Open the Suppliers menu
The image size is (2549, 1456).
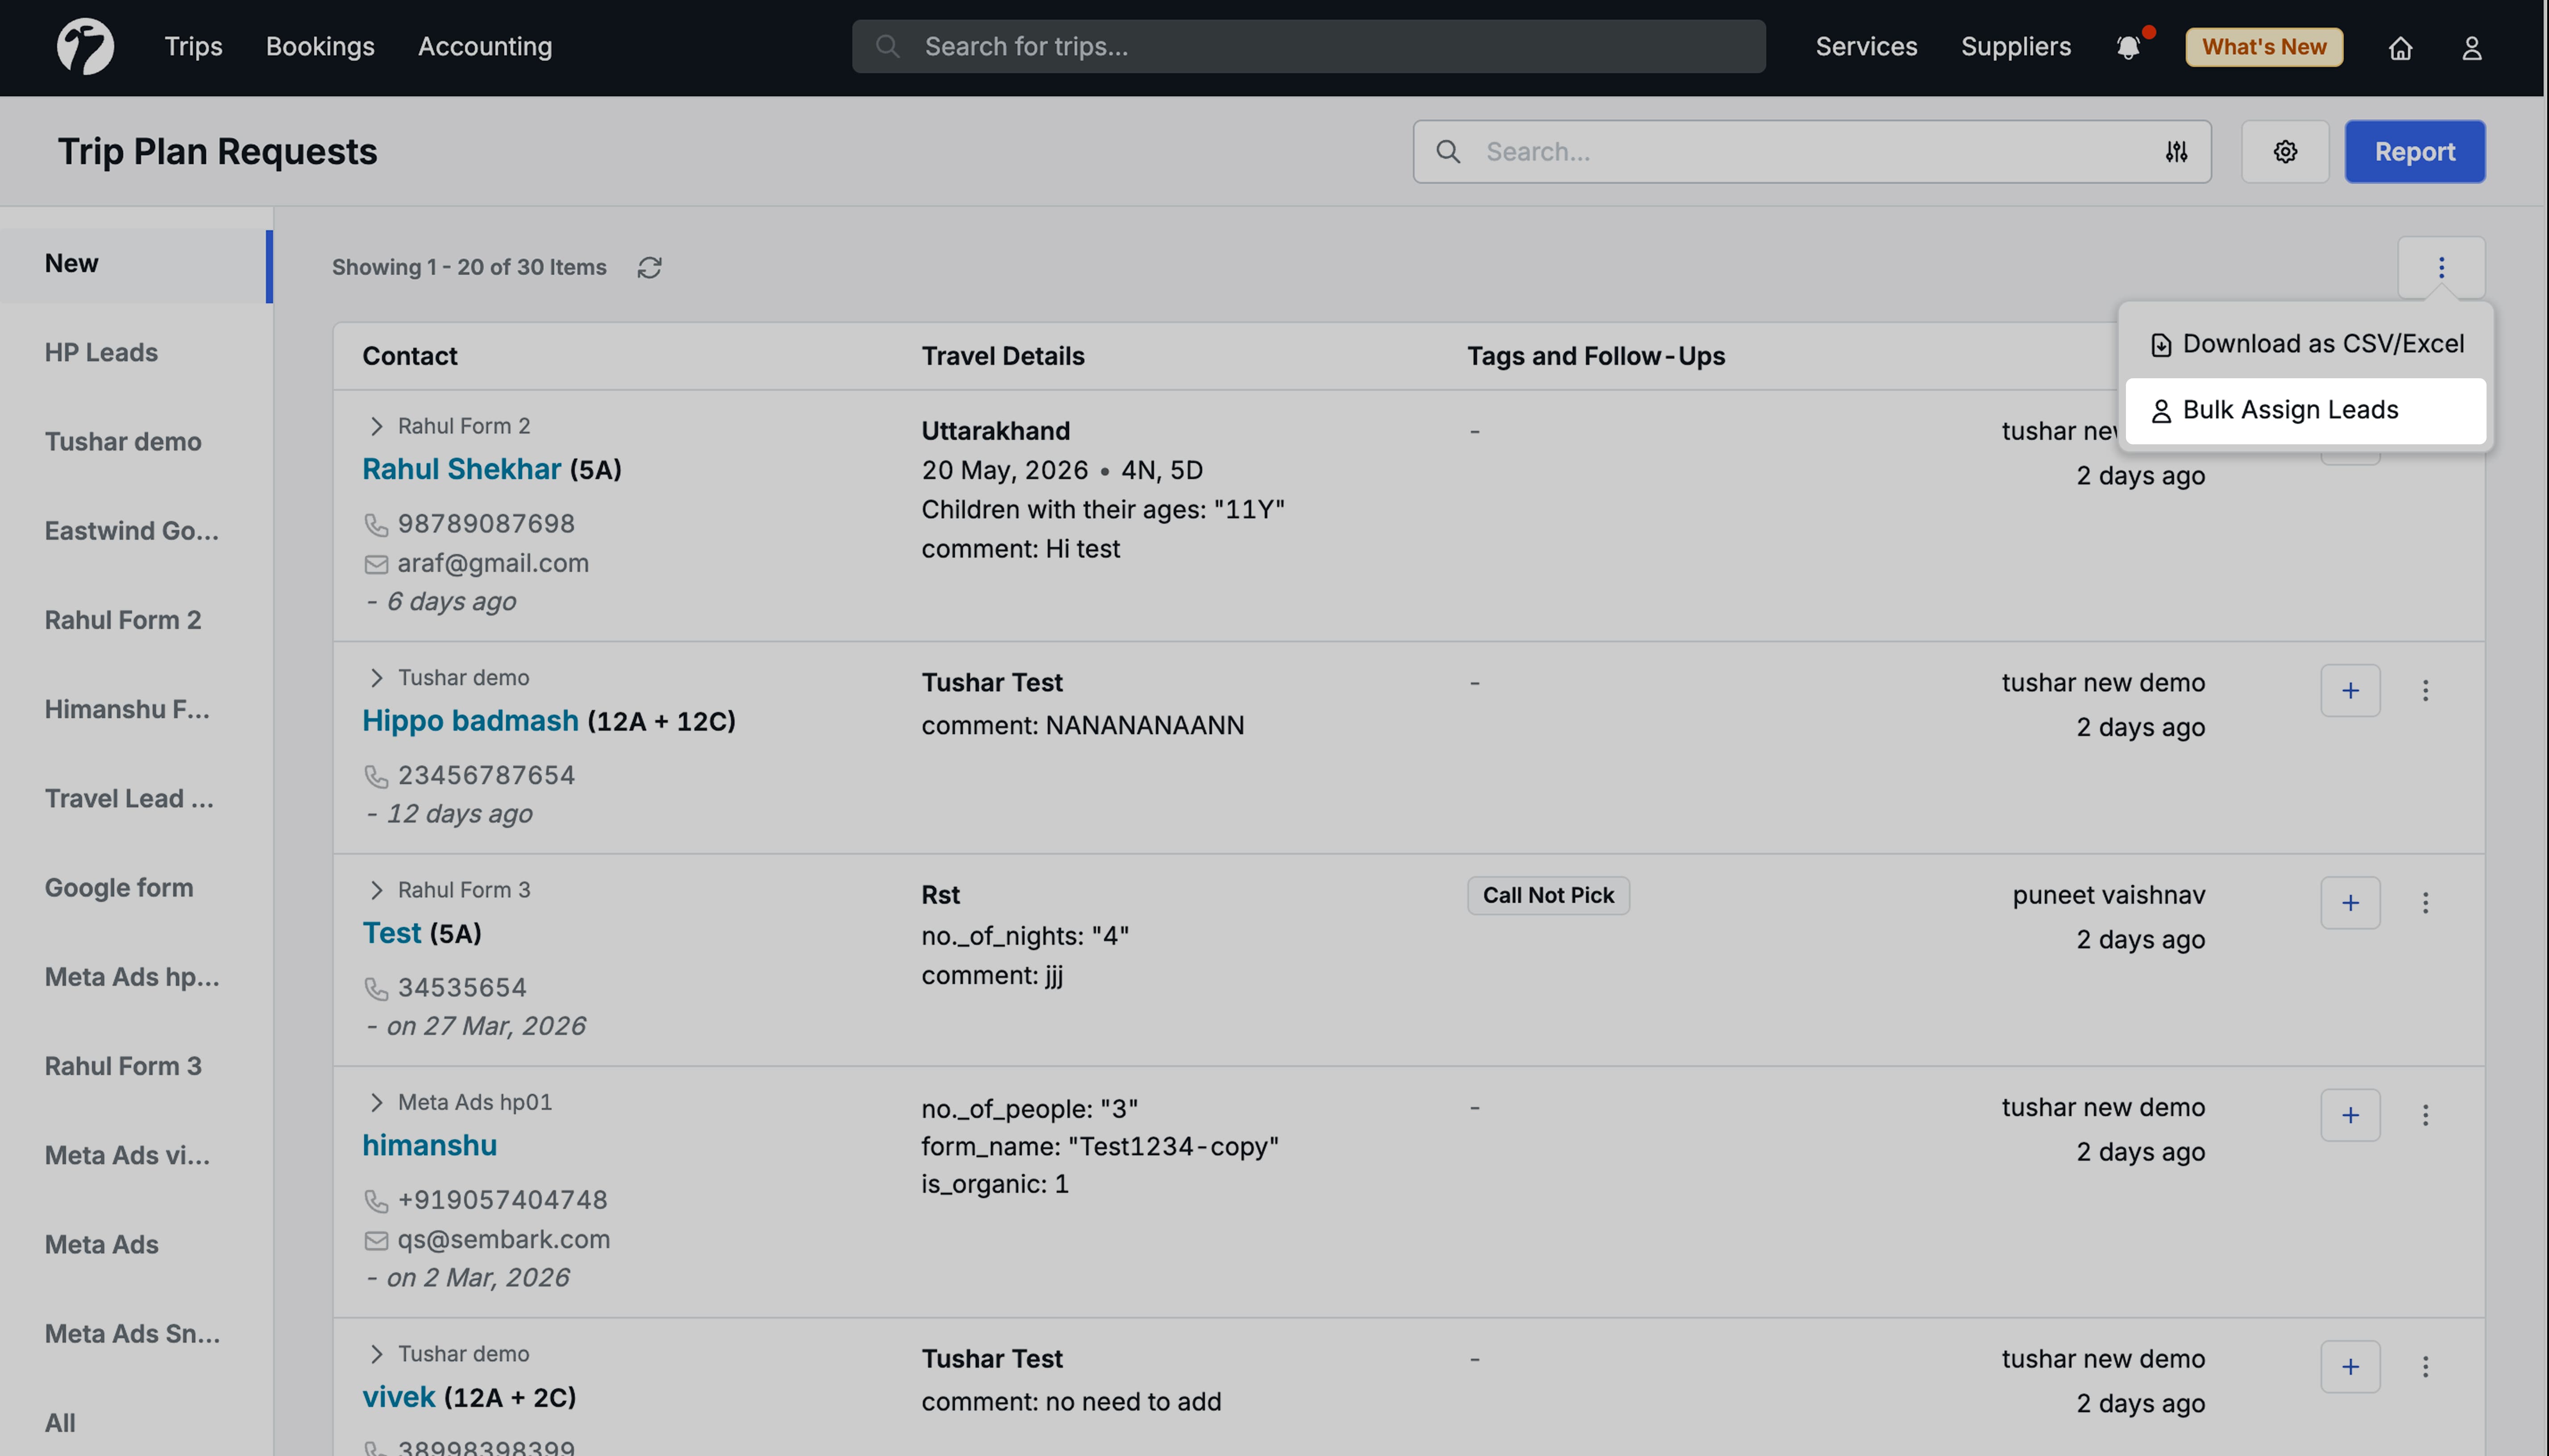click(2015, 46)
